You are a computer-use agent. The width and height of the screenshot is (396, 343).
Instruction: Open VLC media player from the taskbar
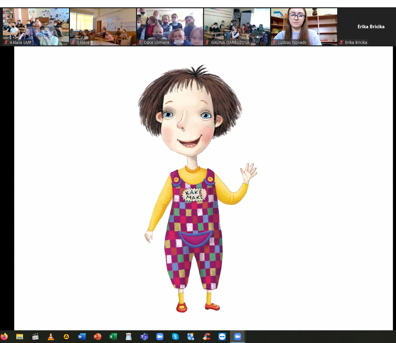tap(51, 337)
